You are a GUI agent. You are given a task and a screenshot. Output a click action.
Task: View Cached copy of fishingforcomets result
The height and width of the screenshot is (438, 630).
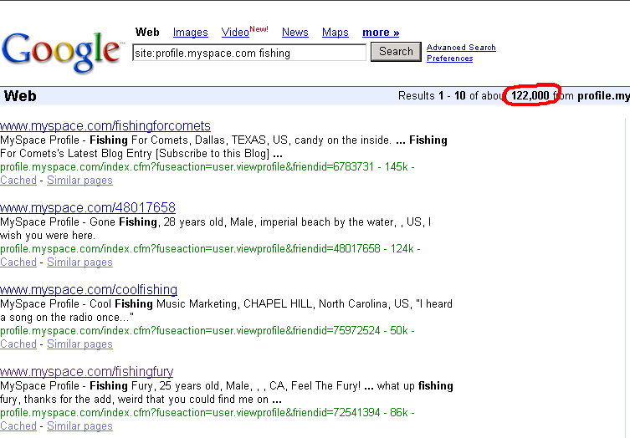[x=18, y=181]
